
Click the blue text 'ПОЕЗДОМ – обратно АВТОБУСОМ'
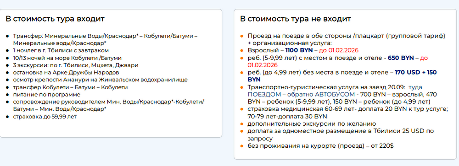pyautogui.click(x=301, y=95)
